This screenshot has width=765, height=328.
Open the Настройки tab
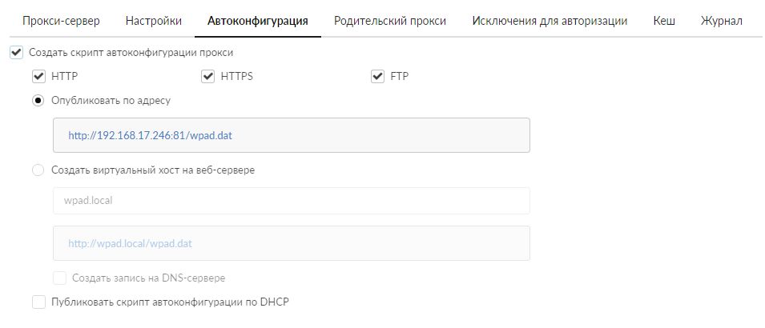click(154, 21)
